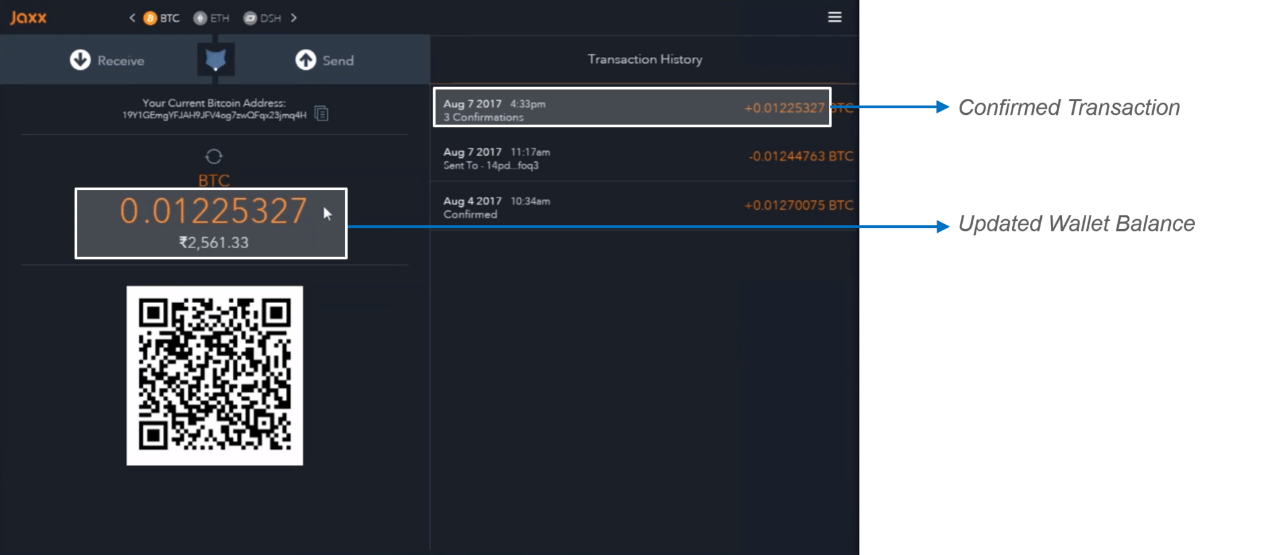Switch to the ETH coin tab

tap(212, 18)
